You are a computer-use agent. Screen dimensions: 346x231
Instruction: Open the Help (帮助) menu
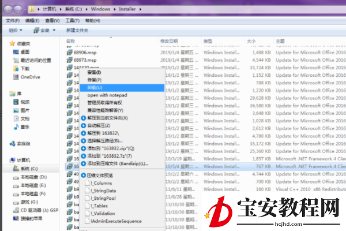[93, 21]
